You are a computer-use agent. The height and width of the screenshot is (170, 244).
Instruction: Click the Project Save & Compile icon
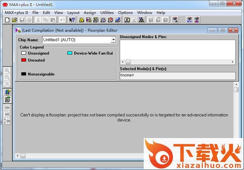pyautogui.click(x=158, y=20)
